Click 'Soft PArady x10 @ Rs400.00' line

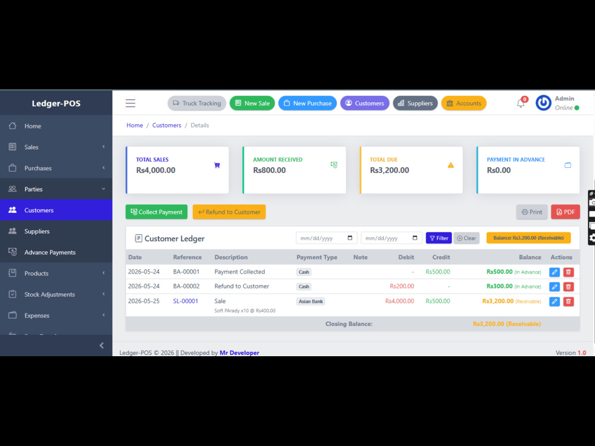point(245,310)
